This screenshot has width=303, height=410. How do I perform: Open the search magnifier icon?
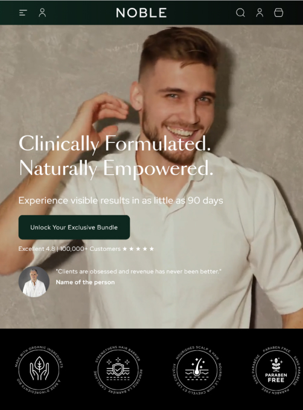point(240,13)
